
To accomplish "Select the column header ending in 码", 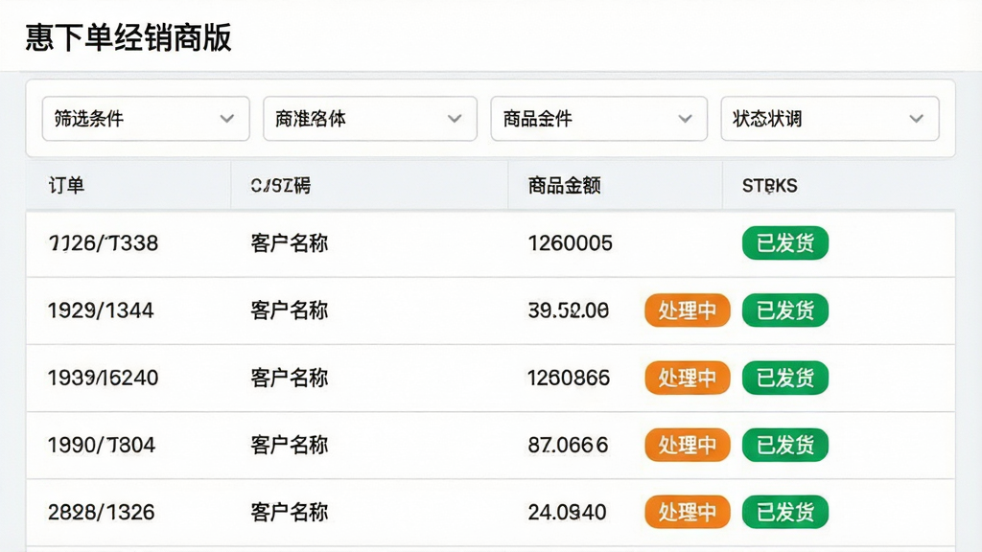I will pos(281,185).
